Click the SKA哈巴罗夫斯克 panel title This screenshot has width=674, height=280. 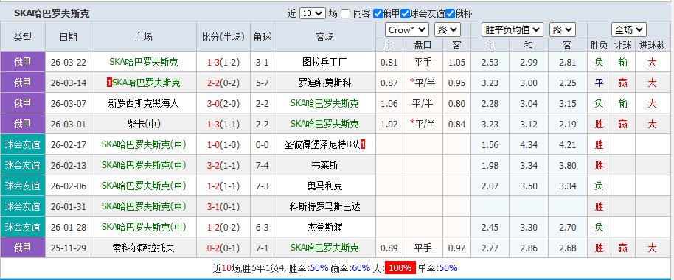52,13
